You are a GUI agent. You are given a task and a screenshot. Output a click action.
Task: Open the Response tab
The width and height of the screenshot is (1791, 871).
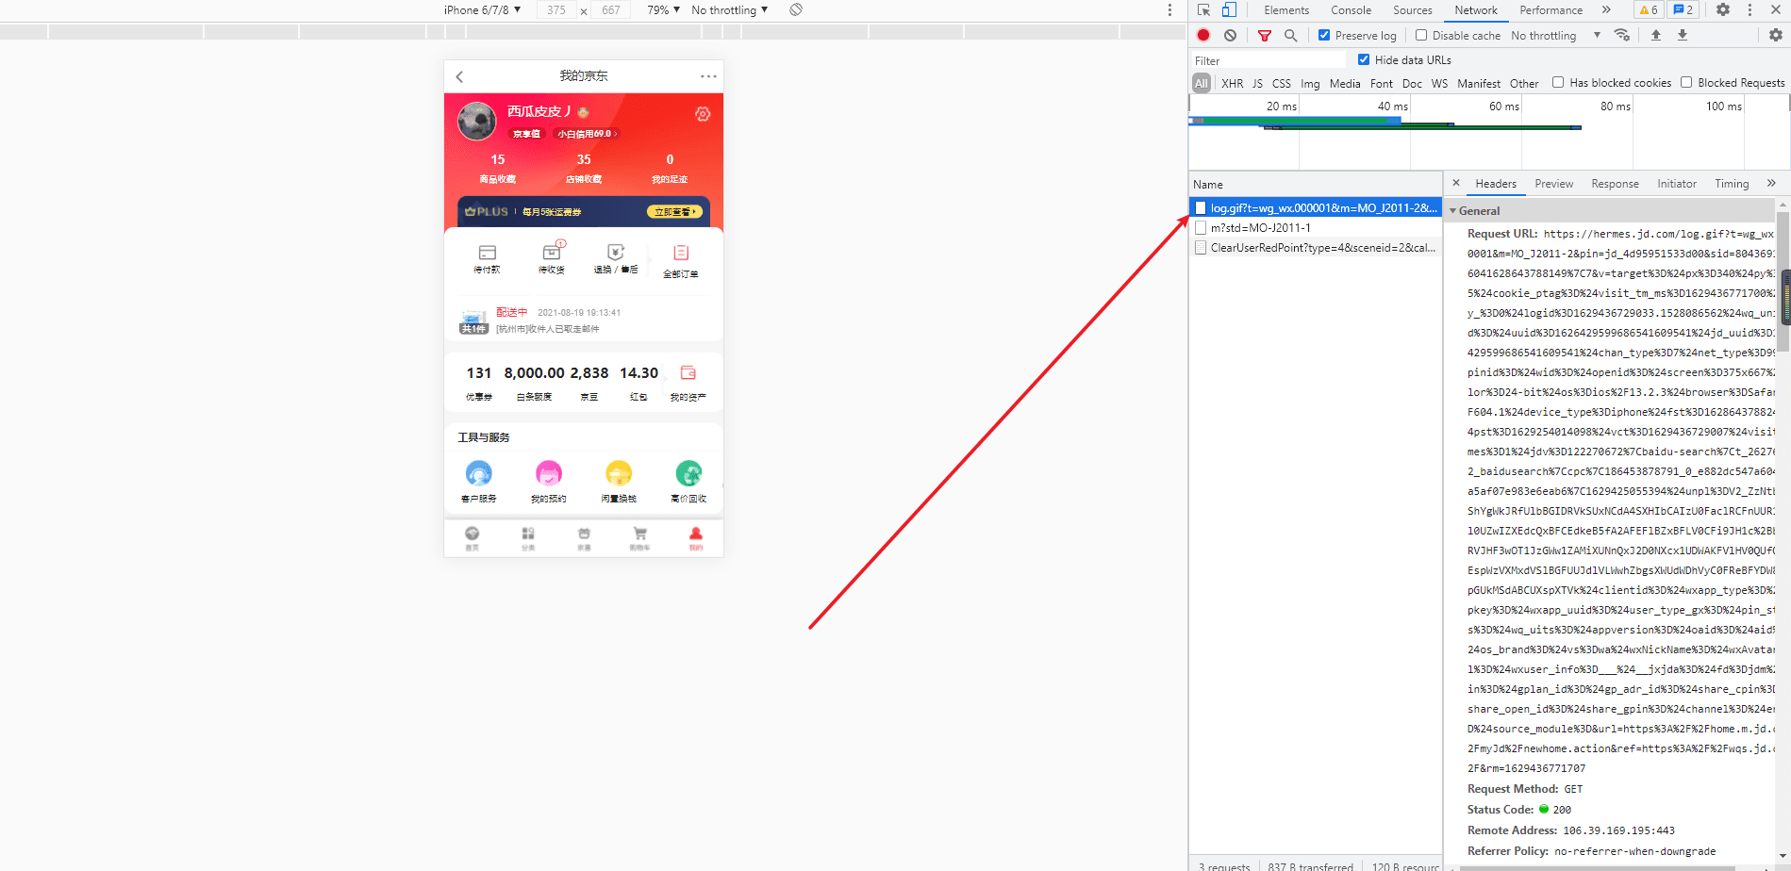coord(1615,184)
